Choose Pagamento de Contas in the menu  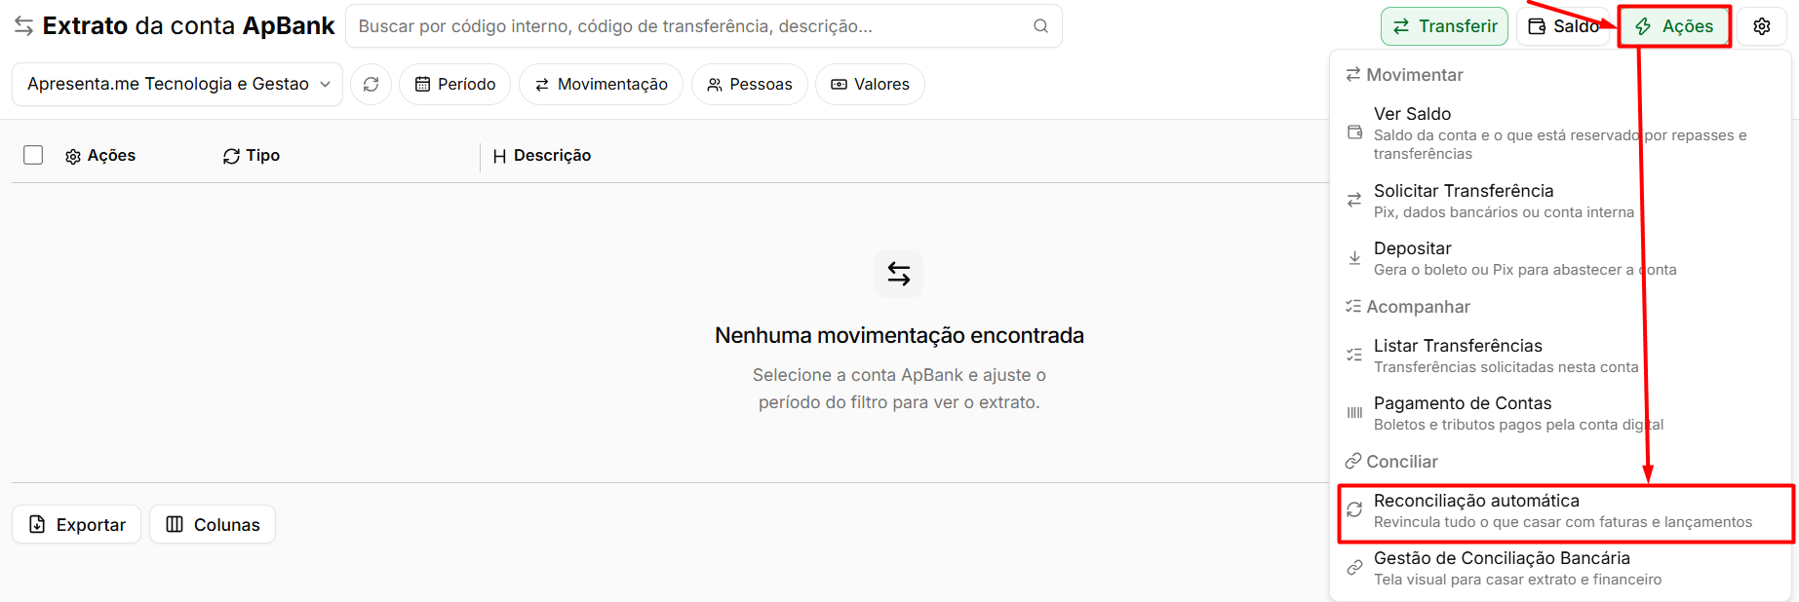coord(1562,413)
